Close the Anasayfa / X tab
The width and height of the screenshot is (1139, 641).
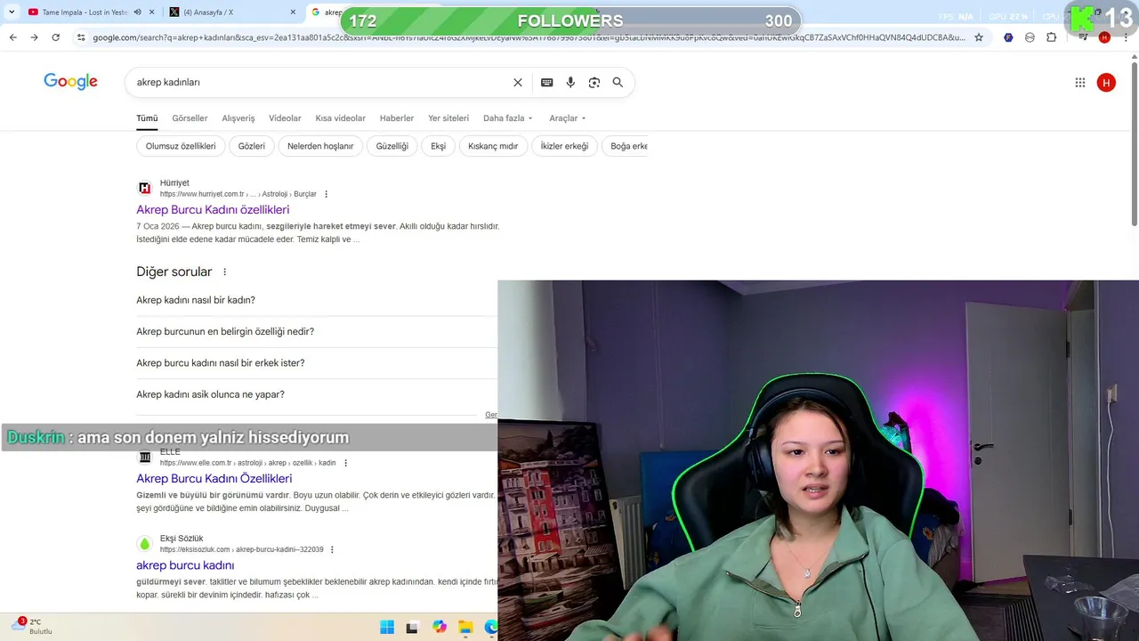click(293, 12)
